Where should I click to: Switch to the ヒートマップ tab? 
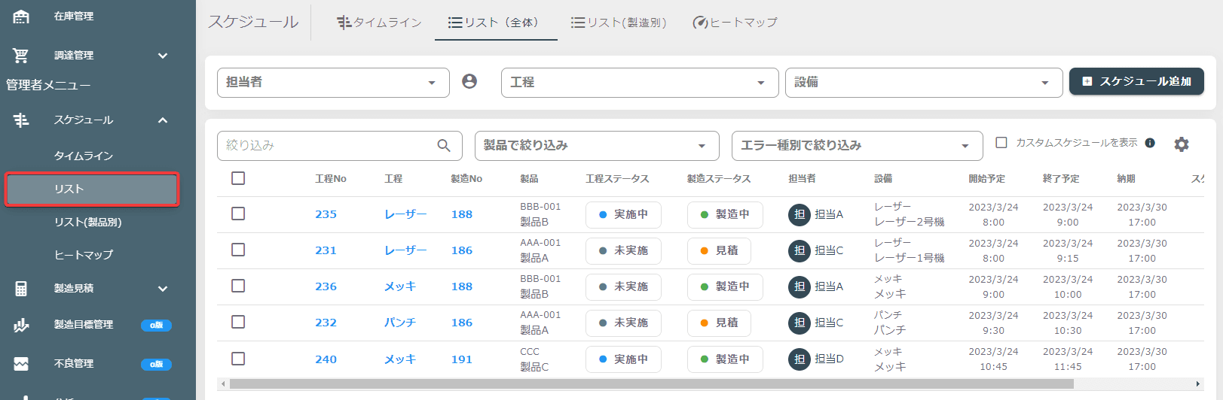tap(735, 23)
